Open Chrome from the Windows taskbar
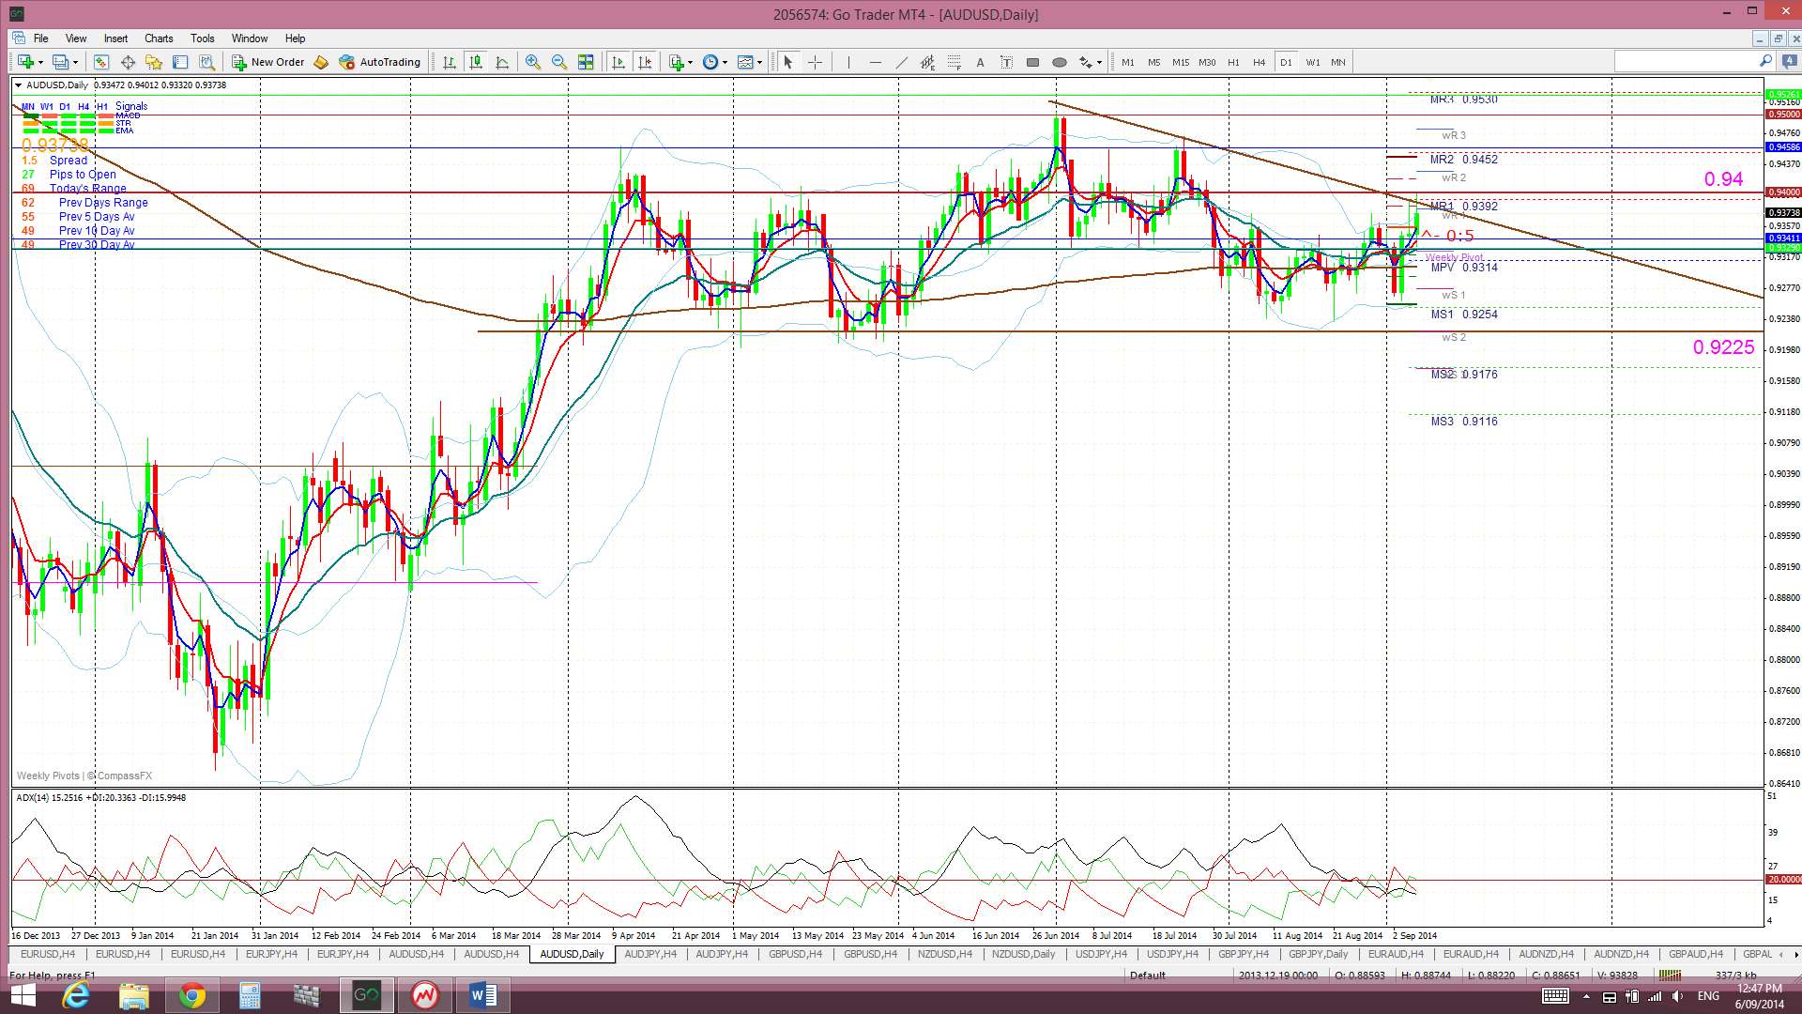 click(191, 995)
